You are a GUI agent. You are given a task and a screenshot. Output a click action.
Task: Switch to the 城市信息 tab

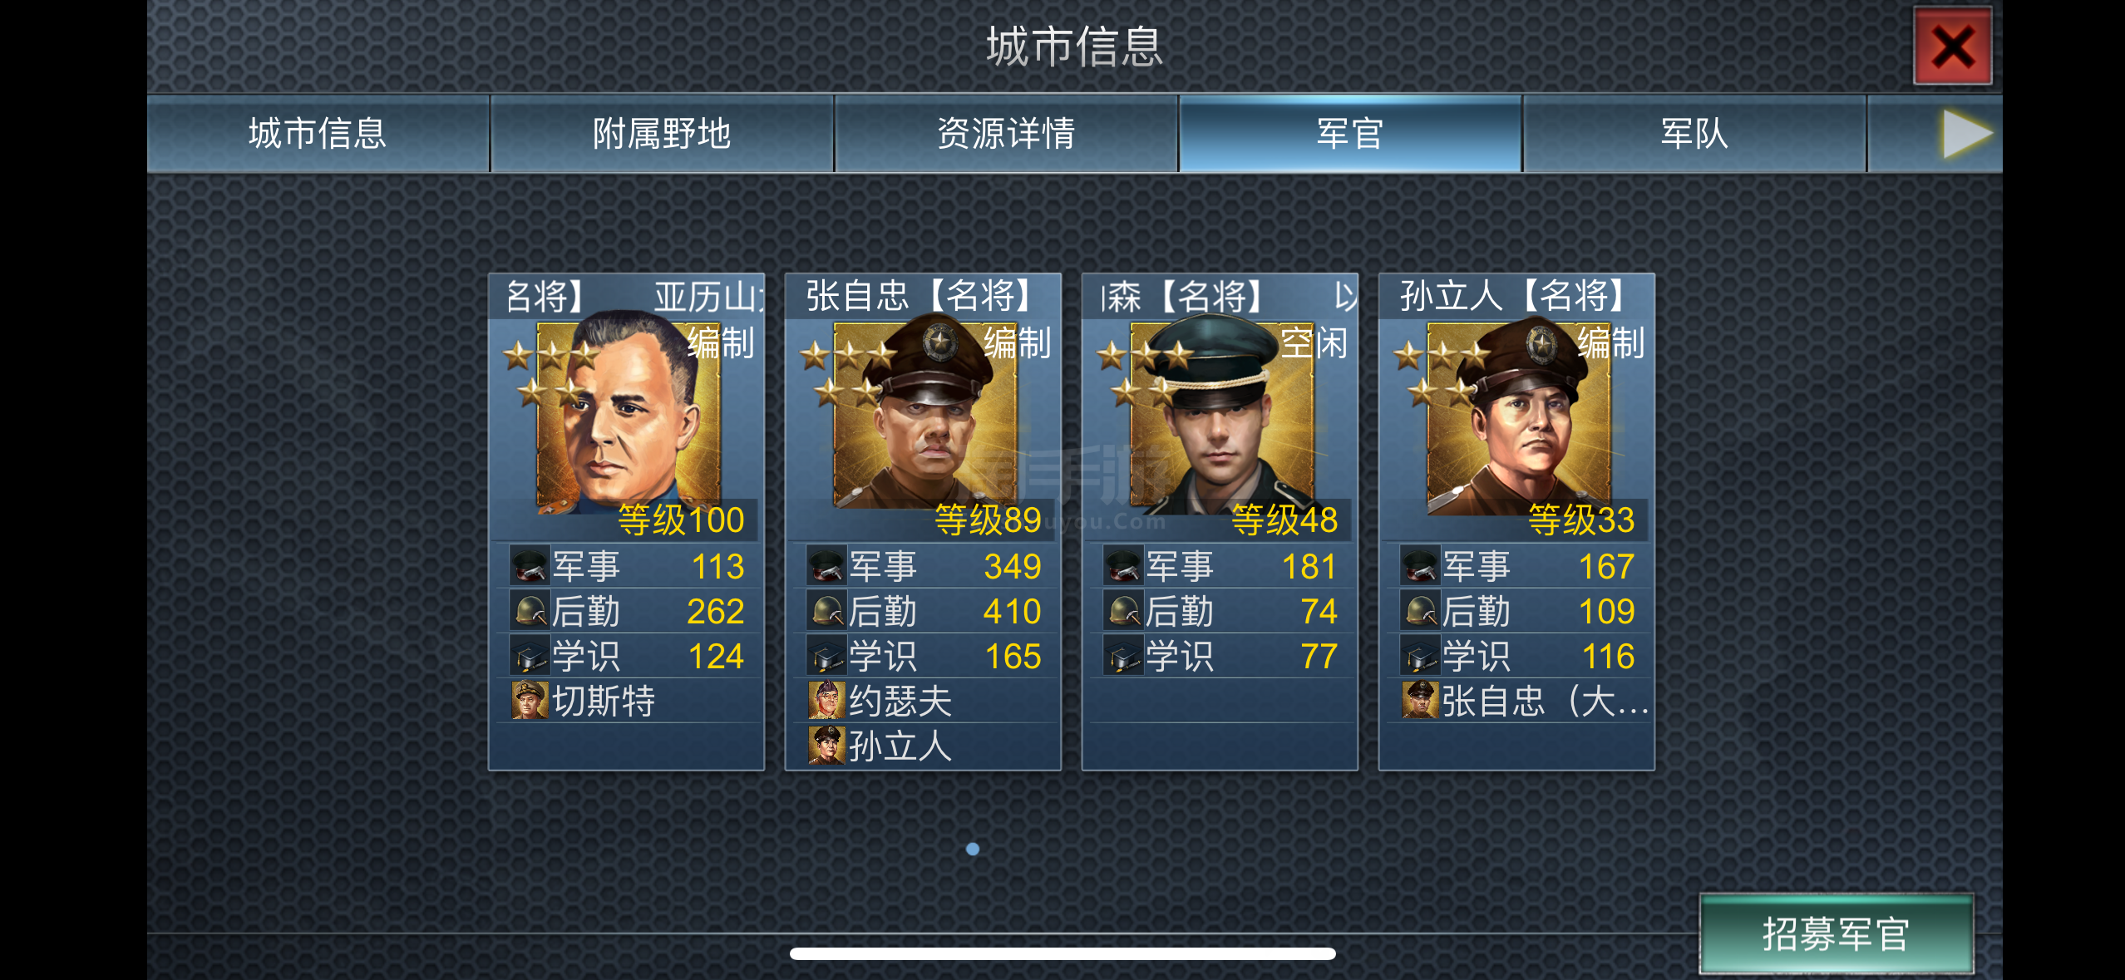pos(318,134)
